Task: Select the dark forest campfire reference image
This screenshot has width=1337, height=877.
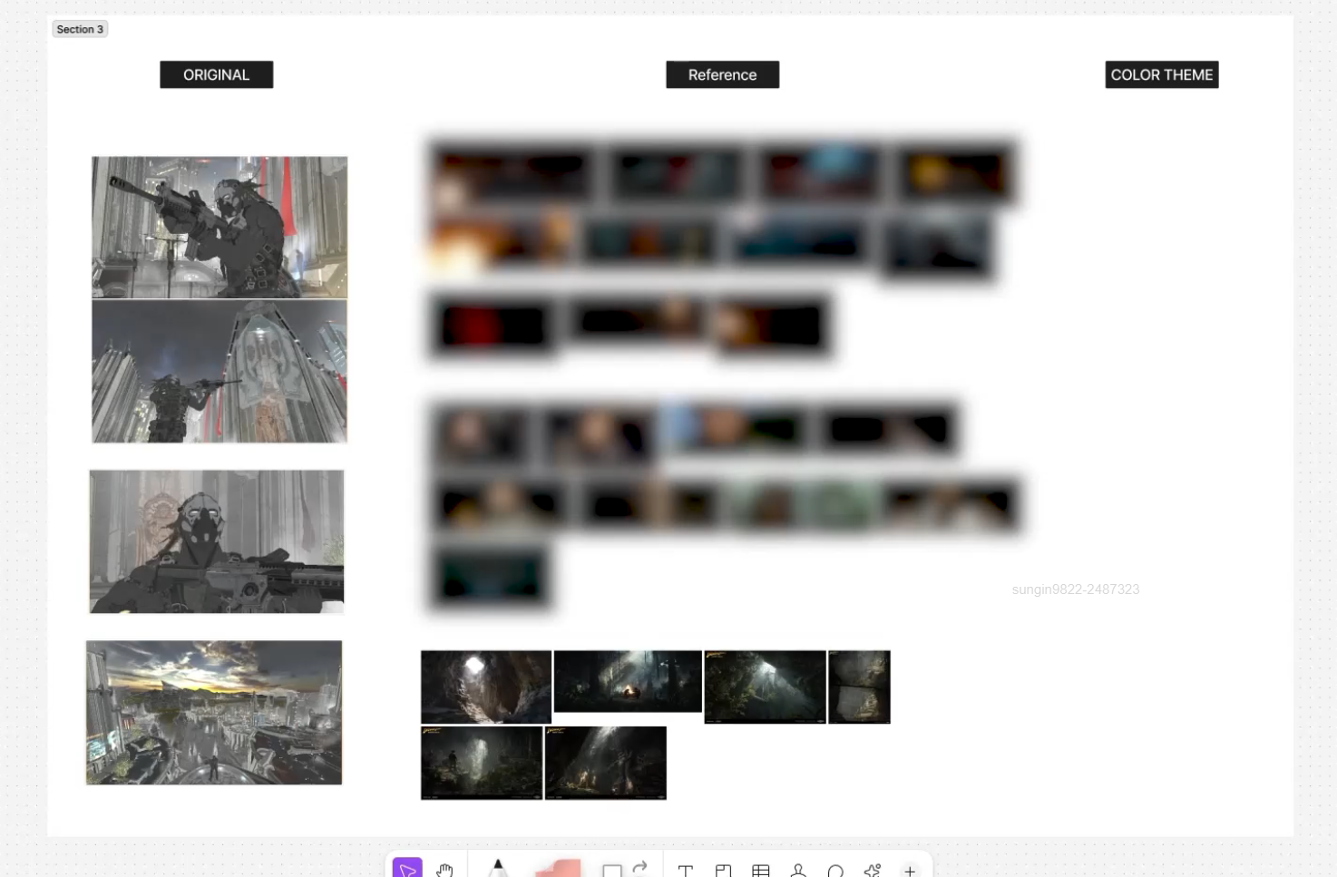Action: 628,681
